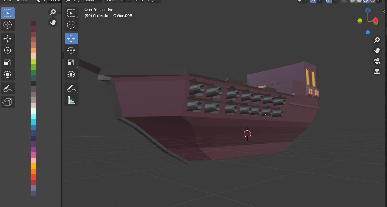Screen dimensions: 387x207
Task: Open the 3D viewport Object menu
Action: pos(153,1)
